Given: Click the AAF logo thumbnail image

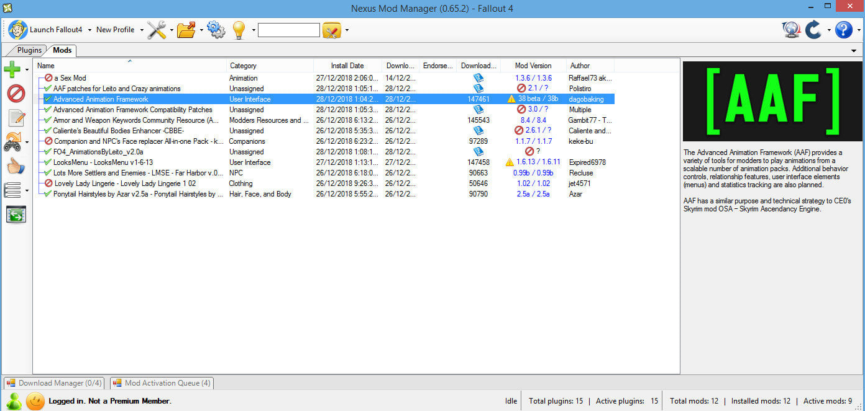Looking at the screenshot, I should pos(772,101).
